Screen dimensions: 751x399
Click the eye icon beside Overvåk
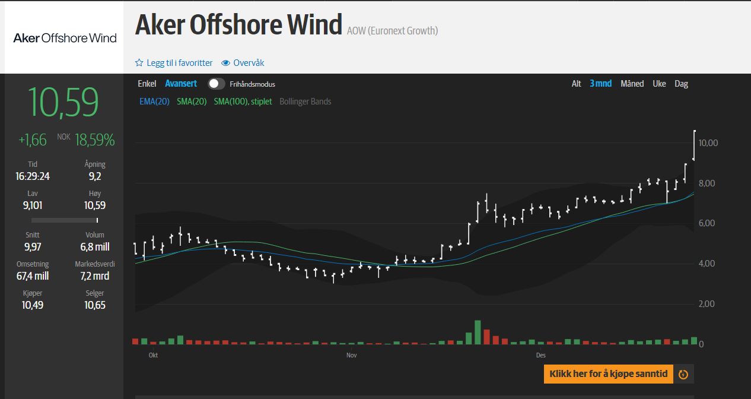(225, 63)
